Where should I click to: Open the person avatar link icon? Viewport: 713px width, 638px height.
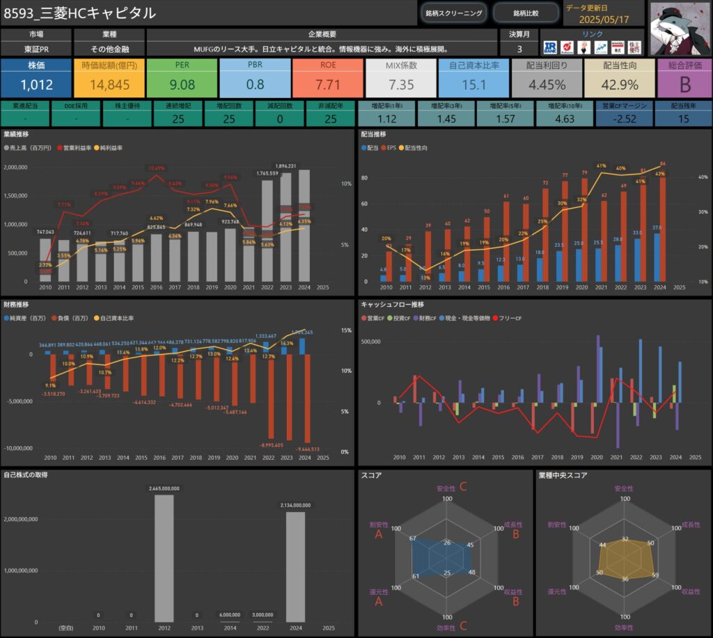click(x=584, y=47)
